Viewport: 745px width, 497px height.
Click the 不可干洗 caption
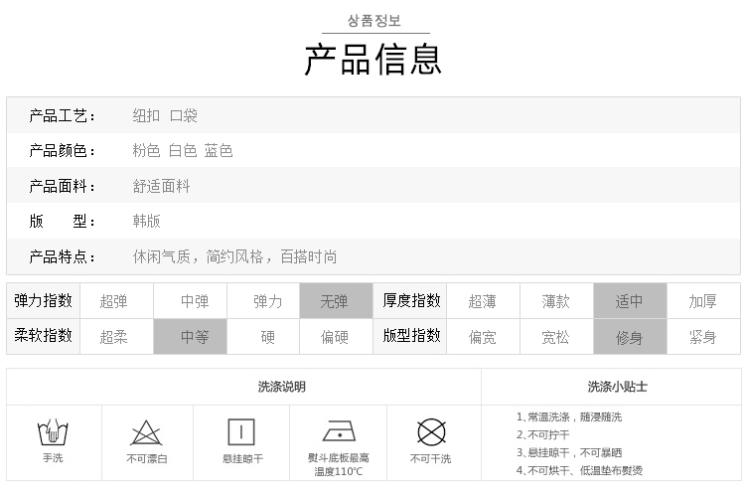(x=430, y=459)
